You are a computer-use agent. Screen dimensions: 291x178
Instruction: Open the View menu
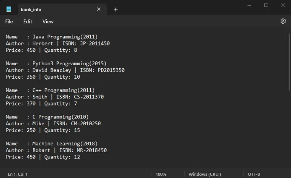48,22
